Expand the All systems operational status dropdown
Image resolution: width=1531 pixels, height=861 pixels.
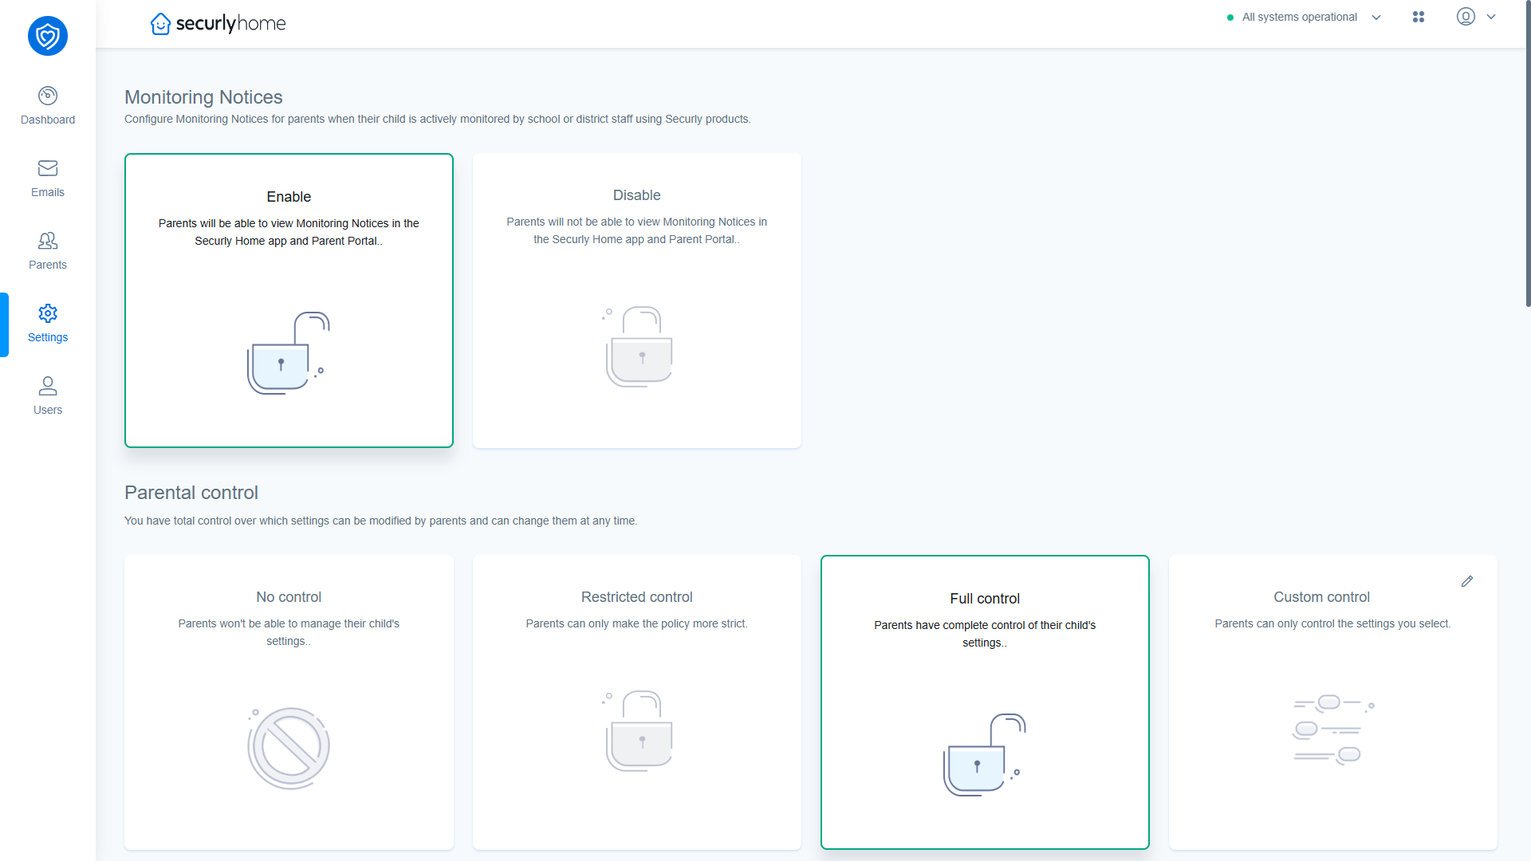(x=1305, y=17)
